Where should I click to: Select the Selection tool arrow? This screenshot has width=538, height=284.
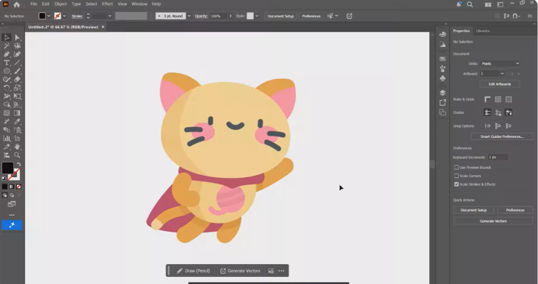[x=6, y=37]
